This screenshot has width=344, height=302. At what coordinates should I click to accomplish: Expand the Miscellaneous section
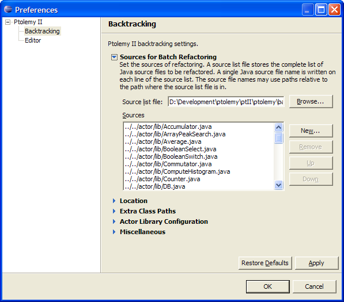(x=114, y=232)
